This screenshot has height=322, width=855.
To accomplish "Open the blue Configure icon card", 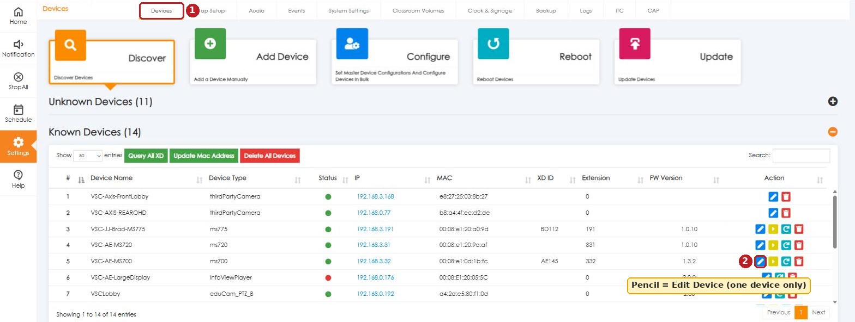I will [352, 44].
